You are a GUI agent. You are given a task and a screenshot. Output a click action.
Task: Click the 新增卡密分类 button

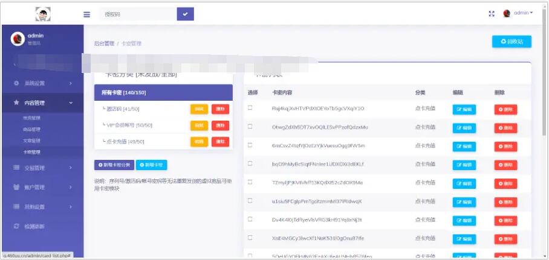(x=114, y=165)
